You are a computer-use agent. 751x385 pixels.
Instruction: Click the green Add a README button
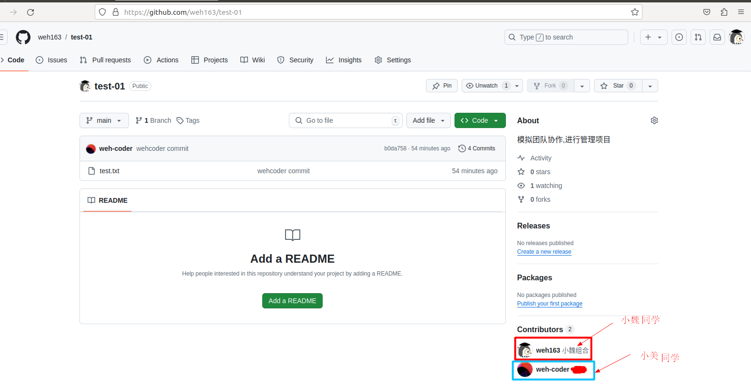(x=292, y=301)
